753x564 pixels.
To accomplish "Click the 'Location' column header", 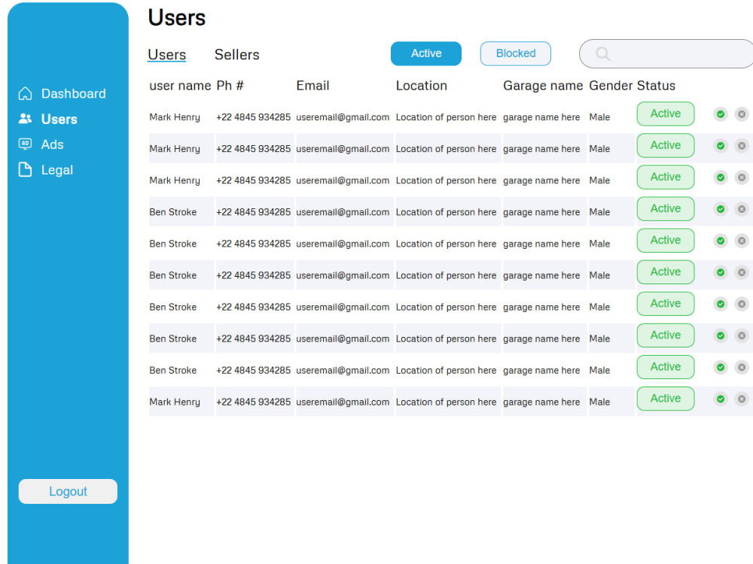I will pyautogui.click(x=421, y=86).
